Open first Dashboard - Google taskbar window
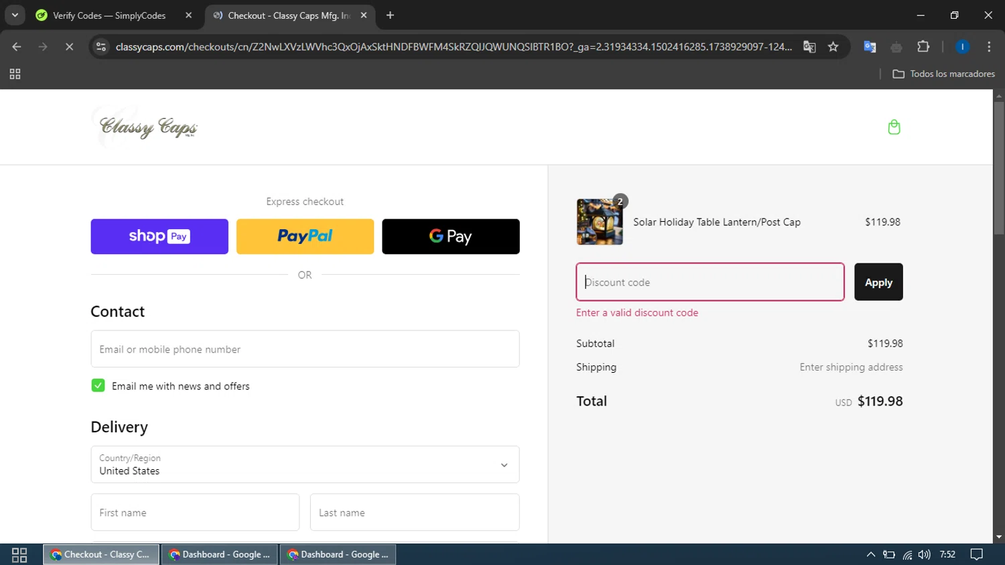 [220, 555]
